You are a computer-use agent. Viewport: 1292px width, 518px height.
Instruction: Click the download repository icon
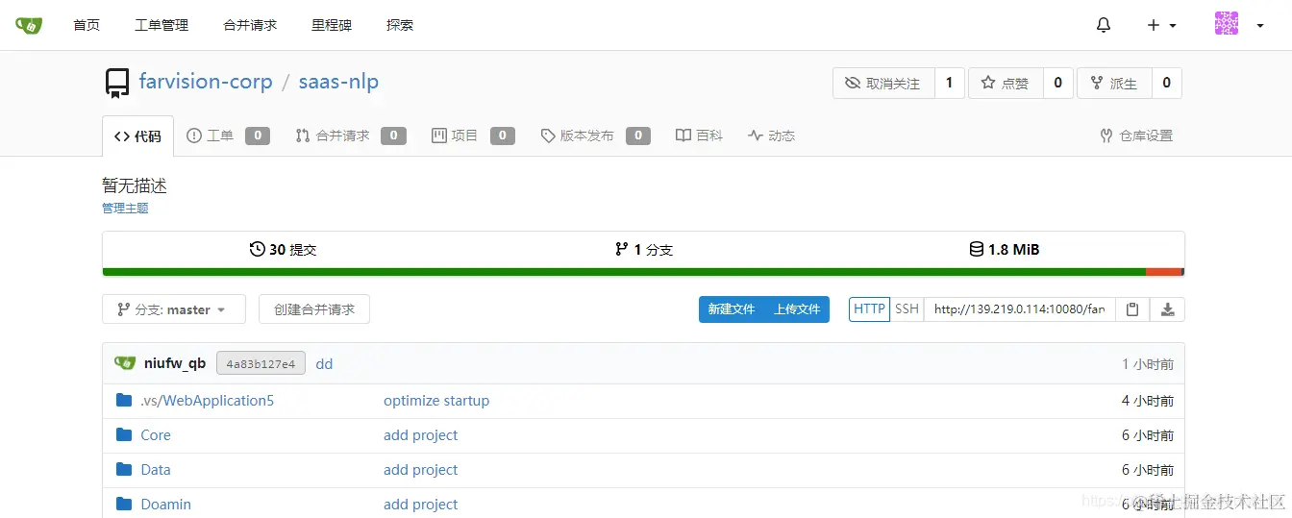point(1167,309)
